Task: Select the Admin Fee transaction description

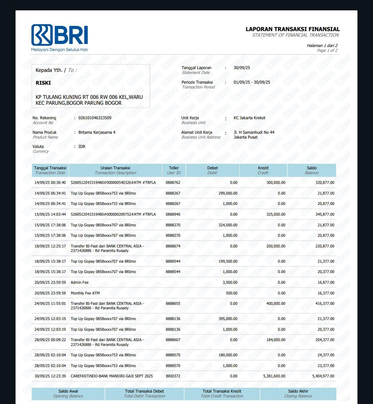Action: (79, 282)
